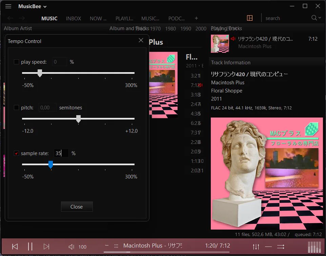This screenshot has width=326, height=256.
Task: Click the Track Information header
Action: point(231,63)
